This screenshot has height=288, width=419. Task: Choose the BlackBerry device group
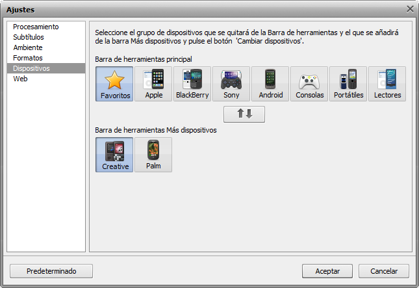tap(192, 84)
